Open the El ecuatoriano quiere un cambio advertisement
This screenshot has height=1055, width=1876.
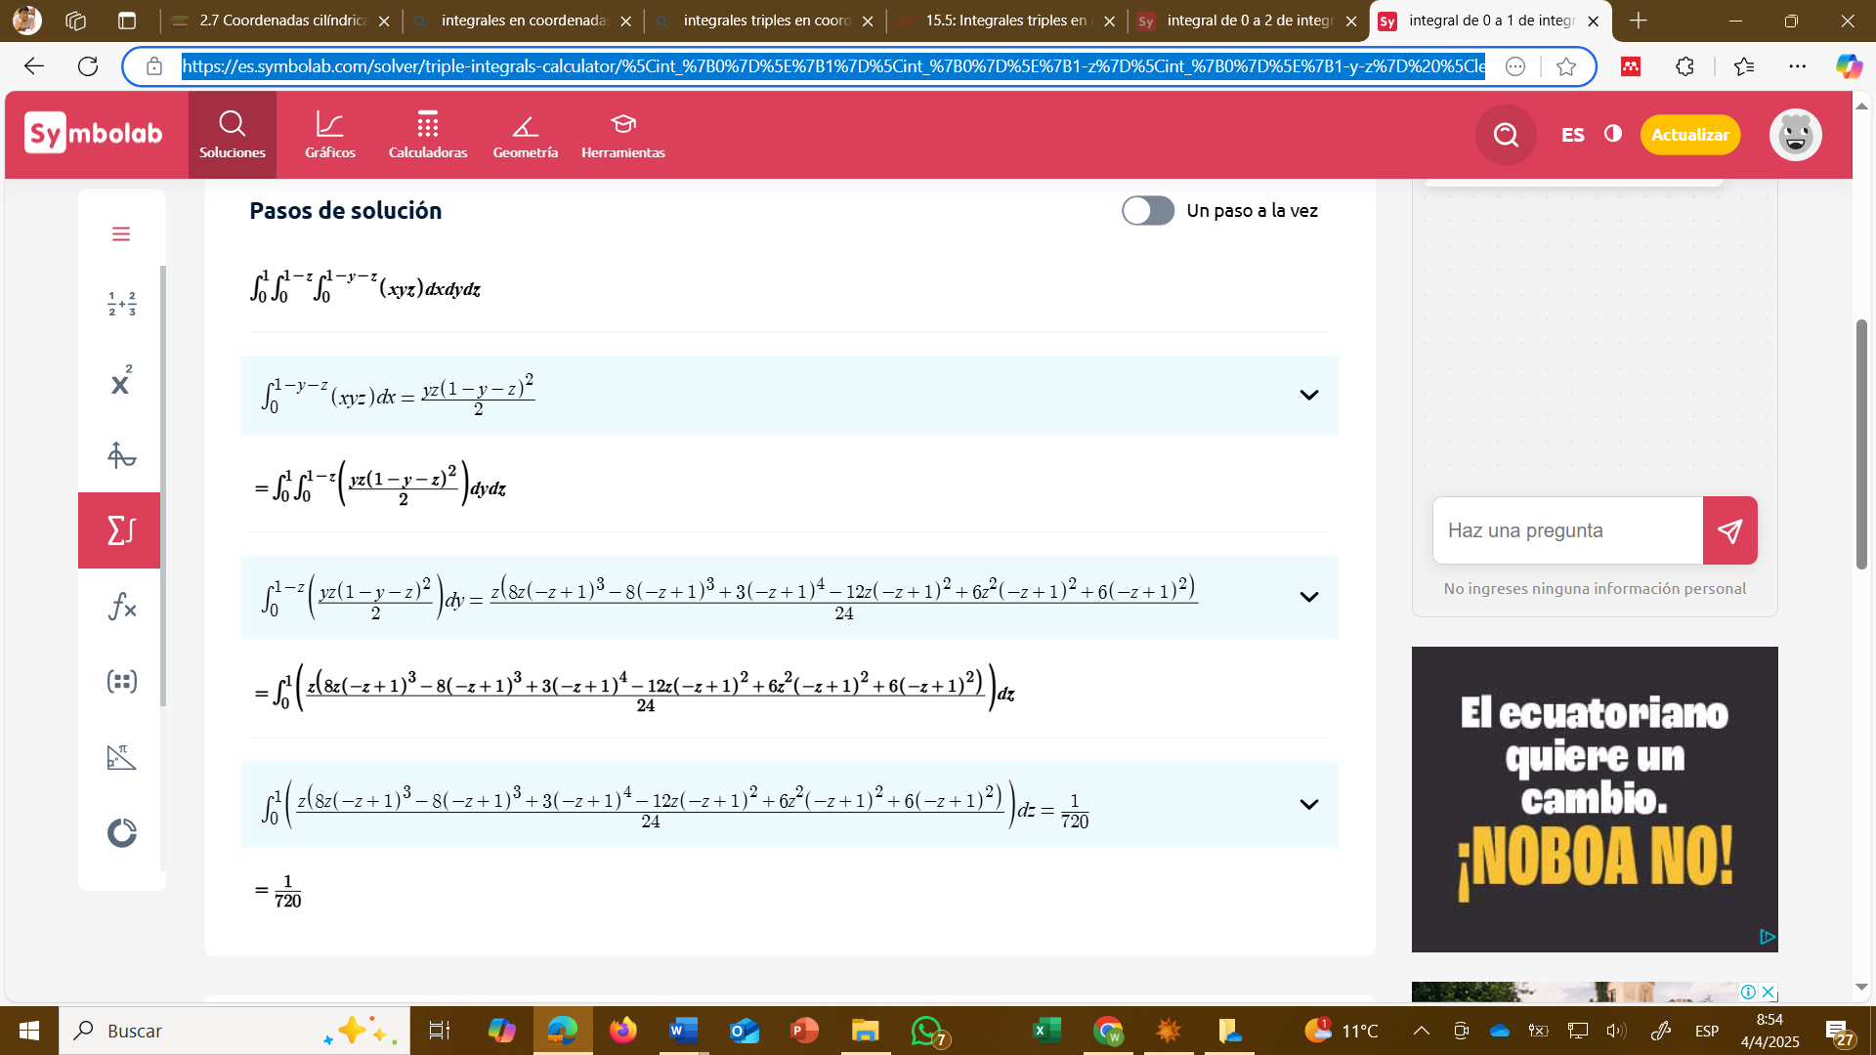tap(1595, 799)
